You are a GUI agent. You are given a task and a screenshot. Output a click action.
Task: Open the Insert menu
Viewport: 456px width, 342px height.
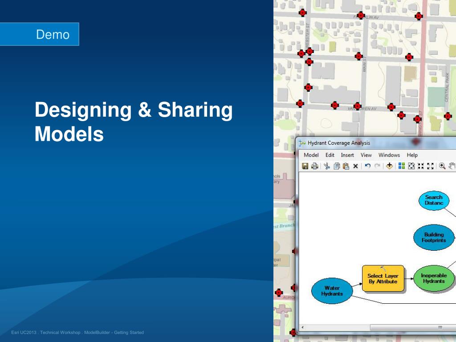347,155
